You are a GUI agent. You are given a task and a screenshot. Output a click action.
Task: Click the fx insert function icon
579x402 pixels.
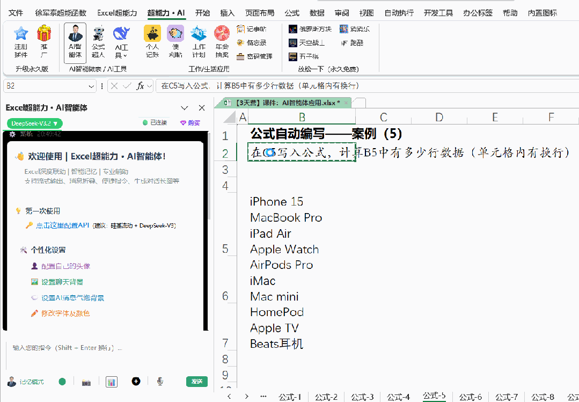(140, 86)
